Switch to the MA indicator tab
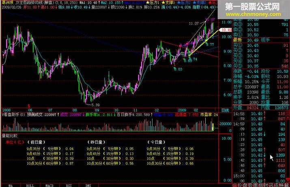The image size is (290, 187). pyautogui.click(x=11, y=185)
